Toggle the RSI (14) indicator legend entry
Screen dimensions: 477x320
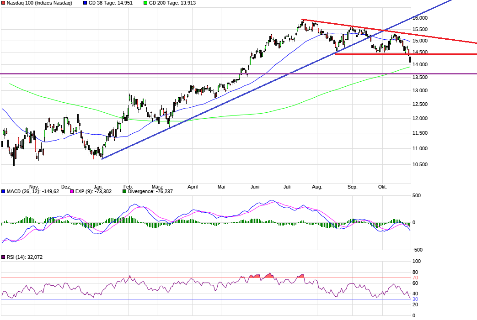pos(23,257)
